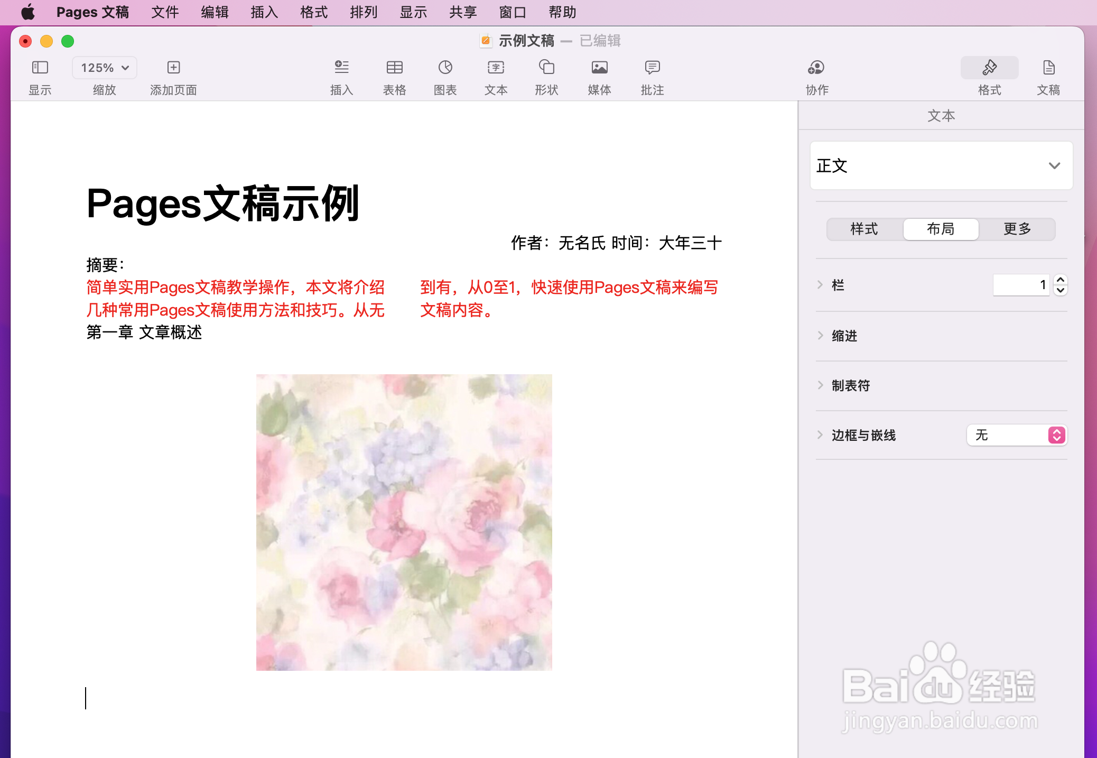Expand the 栏 columns section

[820, 285]
